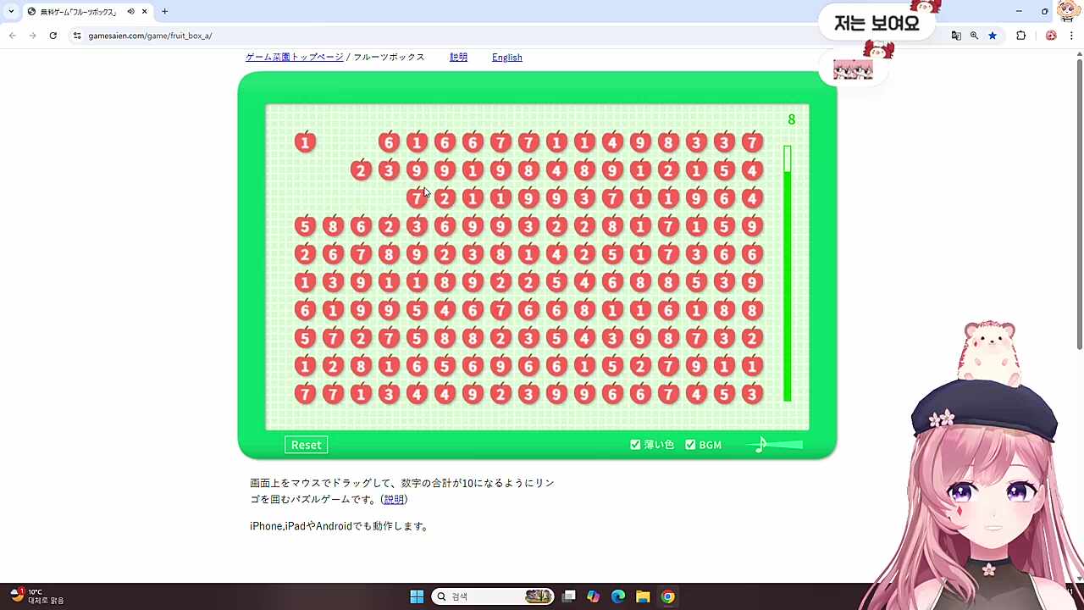Open File Explorer from the taskbar
Image resolution: width=1084 pixels, height=610 pixels.
[x=643, y=596]
